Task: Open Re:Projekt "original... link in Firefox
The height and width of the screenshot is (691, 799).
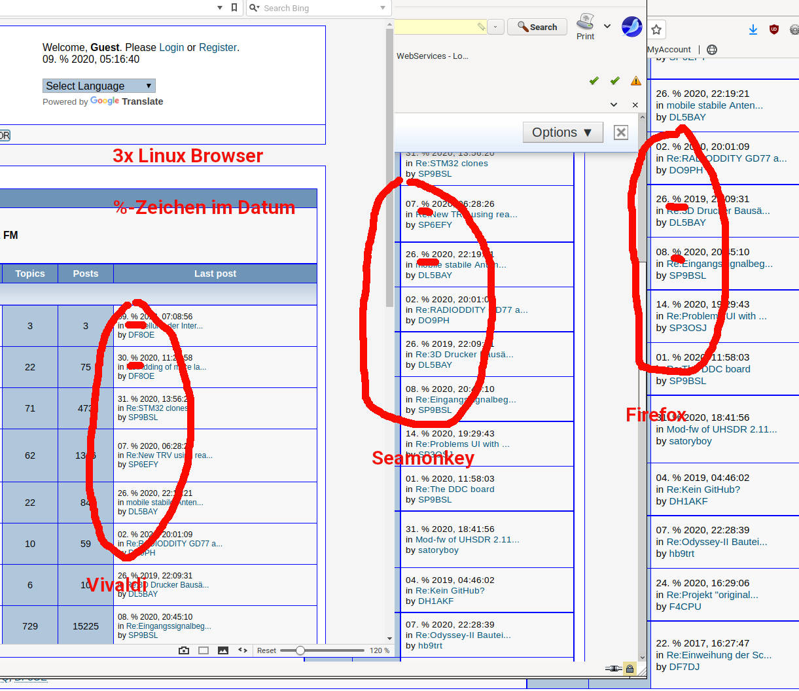Action: tap(713, 595)
